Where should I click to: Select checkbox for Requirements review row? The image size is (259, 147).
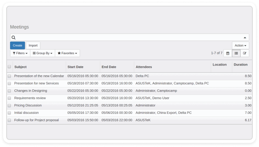point(9,98)
